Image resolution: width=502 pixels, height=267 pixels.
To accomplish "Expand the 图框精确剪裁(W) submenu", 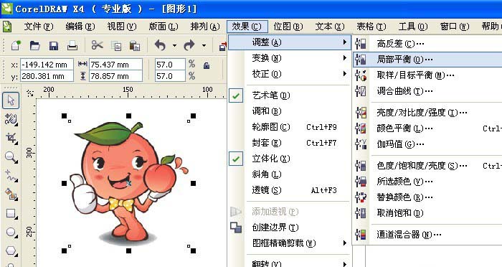I will tap(290, 243).
